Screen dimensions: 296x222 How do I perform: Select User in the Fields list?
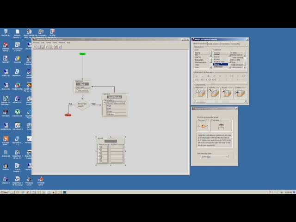pos(233,62)
